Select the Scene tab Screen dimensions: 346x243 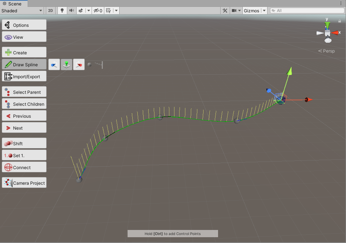point(14,4)
